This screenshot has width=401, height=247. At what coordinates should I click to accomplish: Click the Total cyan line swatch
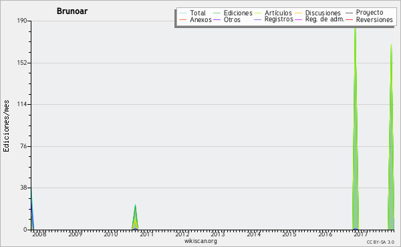(183, 13)
